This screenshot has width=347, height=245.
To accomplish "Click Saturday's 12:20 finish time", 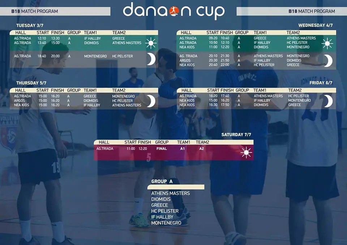I will click(x=142, y=149).
